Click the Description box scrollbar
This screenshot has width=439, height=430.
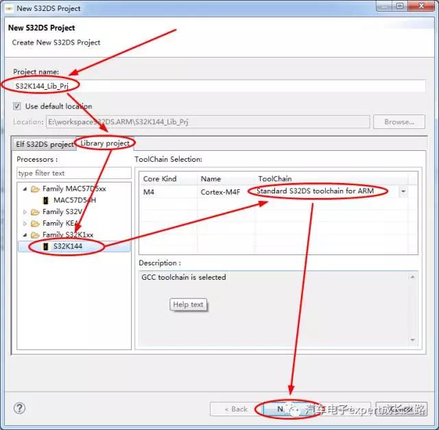(x=413, y=308)
